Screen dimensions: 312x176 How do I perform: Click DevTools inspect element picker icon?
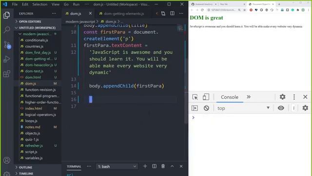(x=195, y=97)
